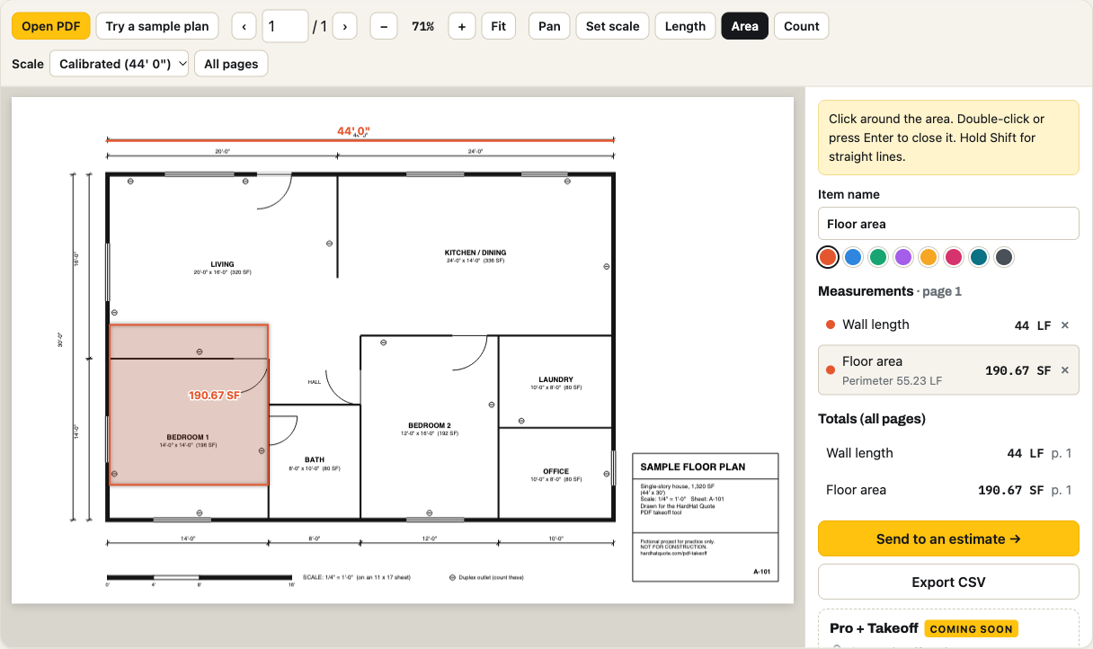Switch to the Count tool
Image resolution: width=1093 pixels, height=649 pixels.
[x=801, y=26]
